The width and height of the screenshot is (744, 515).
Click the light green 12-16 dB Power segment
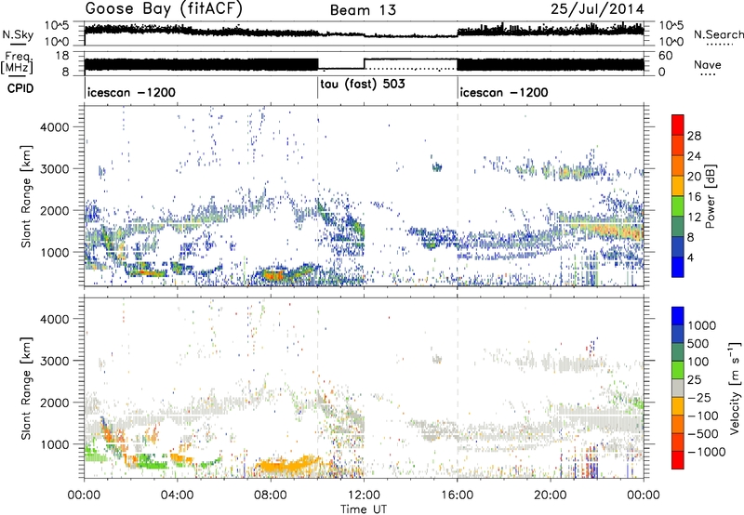pyautogui.click(x=678, y=206)
